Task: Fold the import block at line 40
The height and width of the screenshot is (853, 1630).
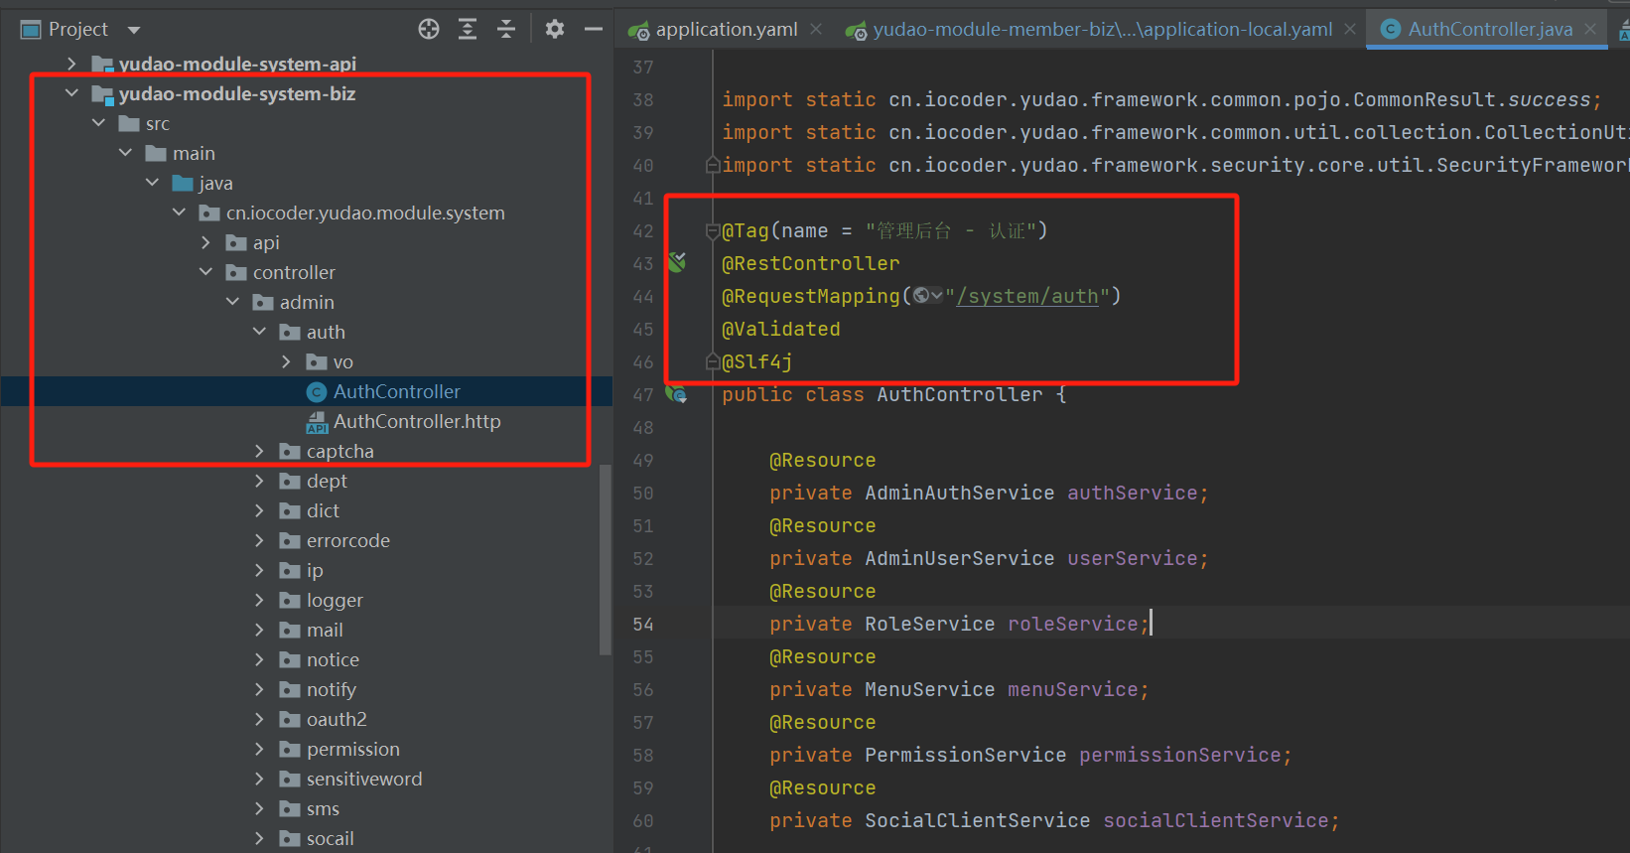Action: [712, 165]
